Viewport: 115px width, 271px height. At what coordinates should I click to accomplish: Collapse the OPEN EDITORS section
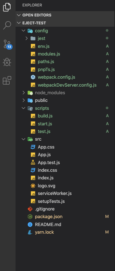pos(19,15)
